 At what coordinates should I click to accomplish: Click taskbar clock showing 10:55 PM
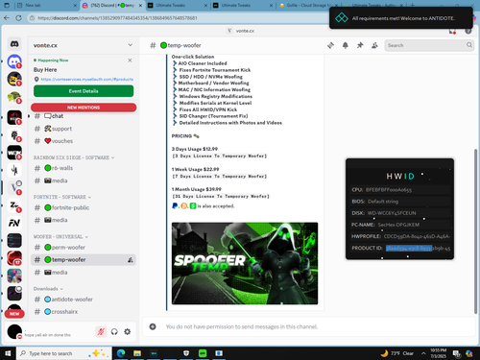(x=438, y=353)
